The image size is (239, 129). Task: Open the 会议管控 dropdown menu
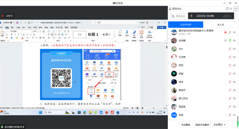(219, 125)
